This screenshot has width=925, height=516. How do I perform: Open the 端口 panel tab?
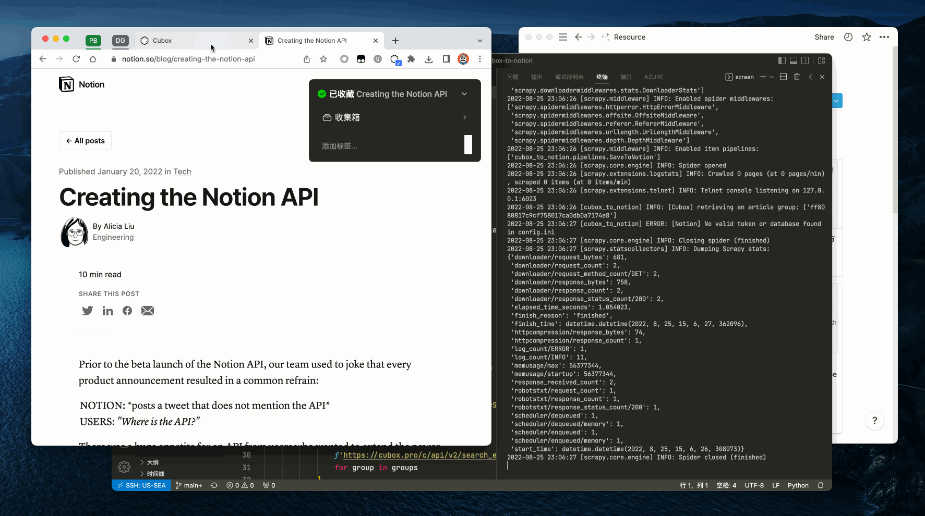[626, 77]
